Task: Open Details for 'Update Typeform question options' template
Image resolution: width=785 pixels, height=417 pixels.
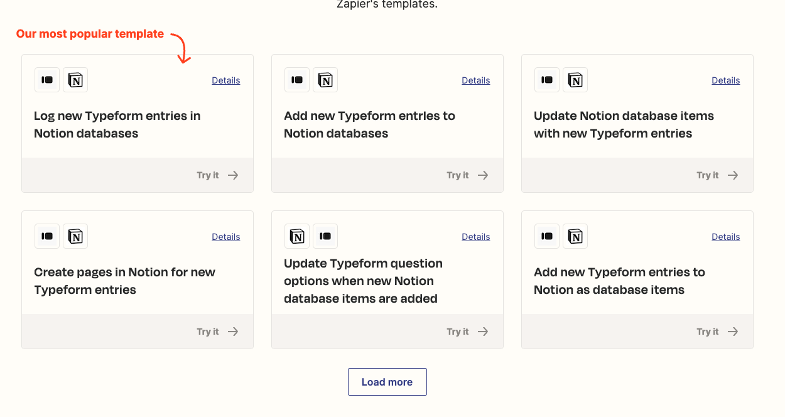Action: coord(475,236)
